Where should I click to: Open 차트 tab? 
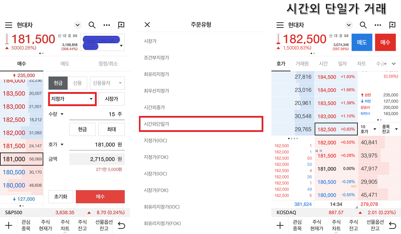pos(361,63)
